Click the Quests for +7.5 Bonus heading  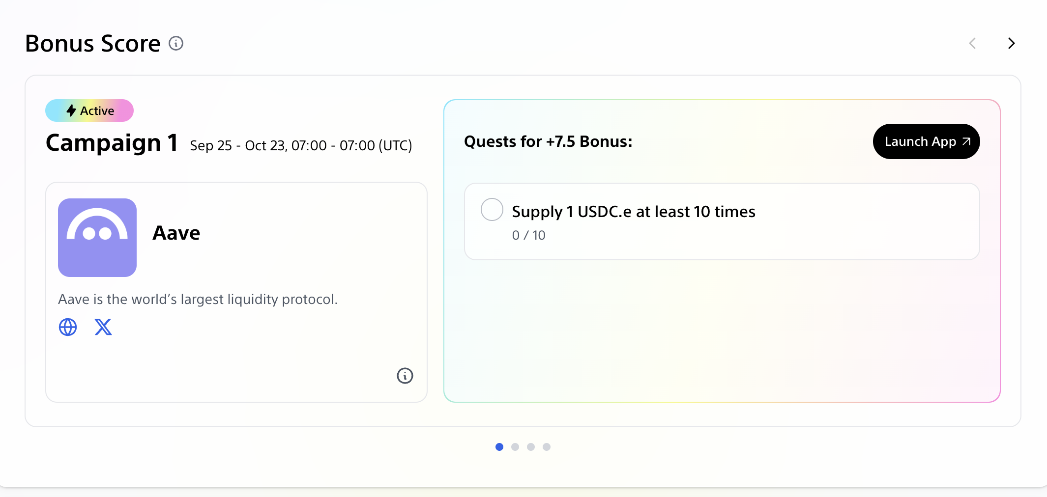pos(548,141)
